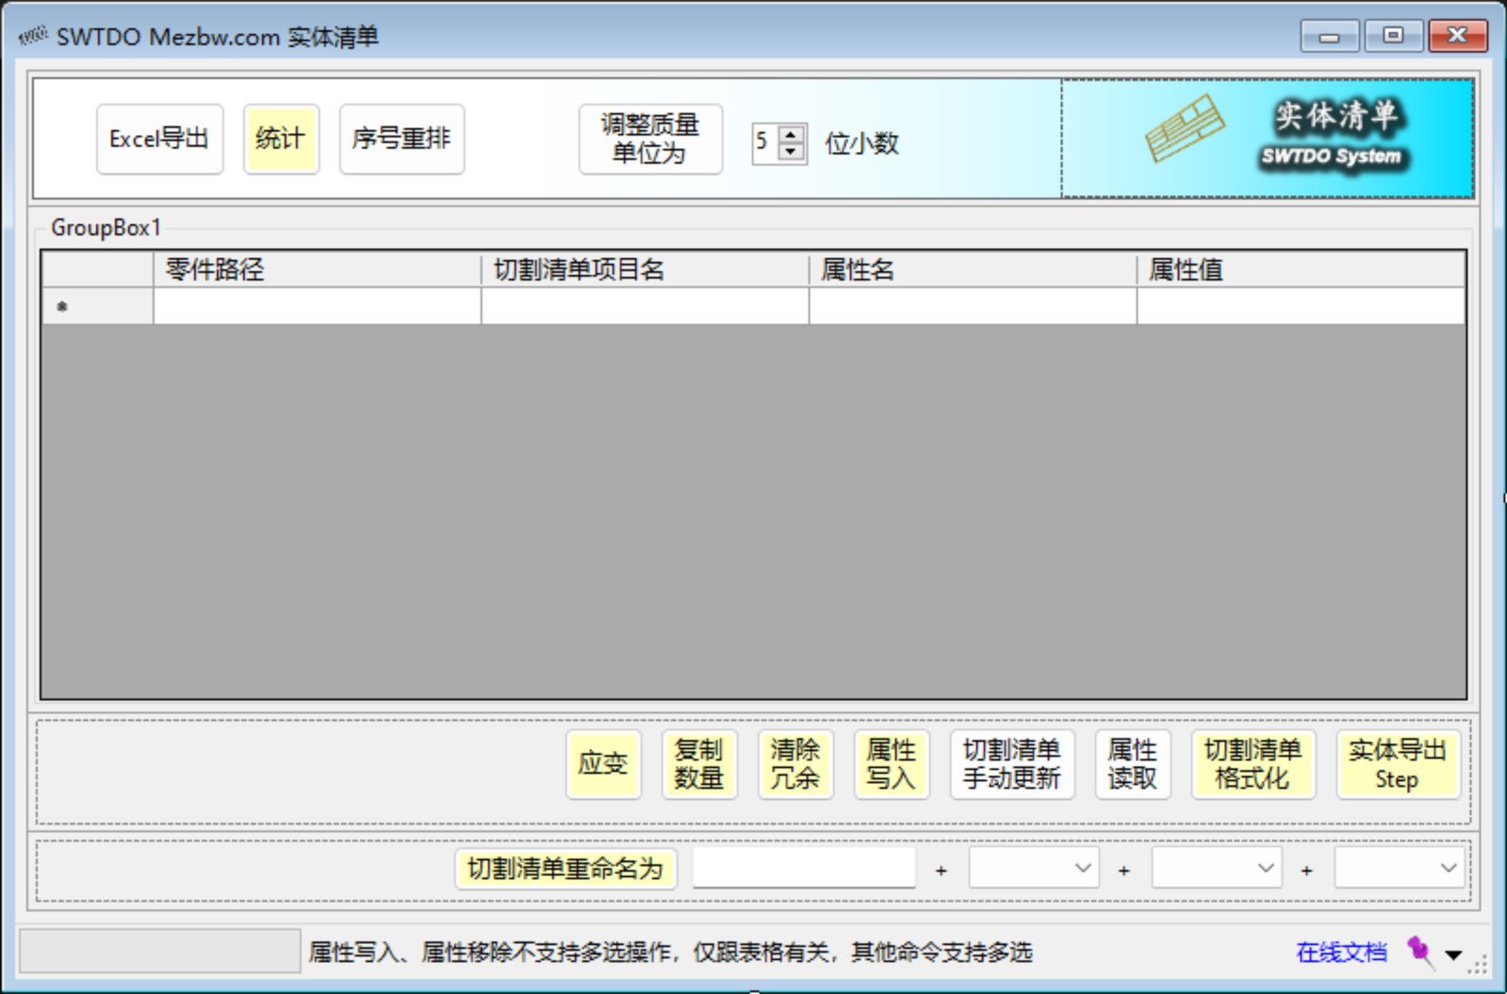Click the 应变 button
1507x994 pixels.
point(603,764)
